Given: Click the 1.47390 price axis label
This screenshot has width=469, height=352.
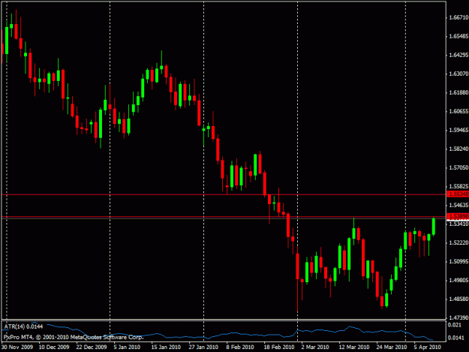Looking at the screenshot, I should click(x=458, y=317).
